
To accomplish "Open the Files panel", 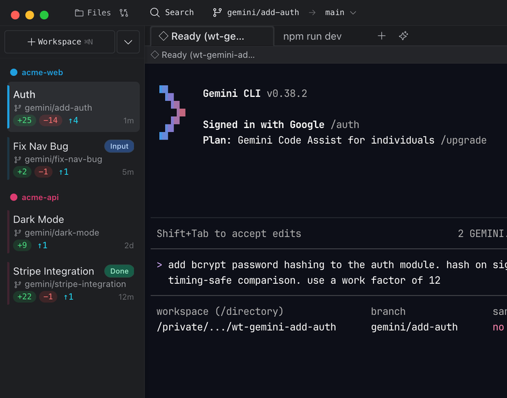I will [92, 13].
